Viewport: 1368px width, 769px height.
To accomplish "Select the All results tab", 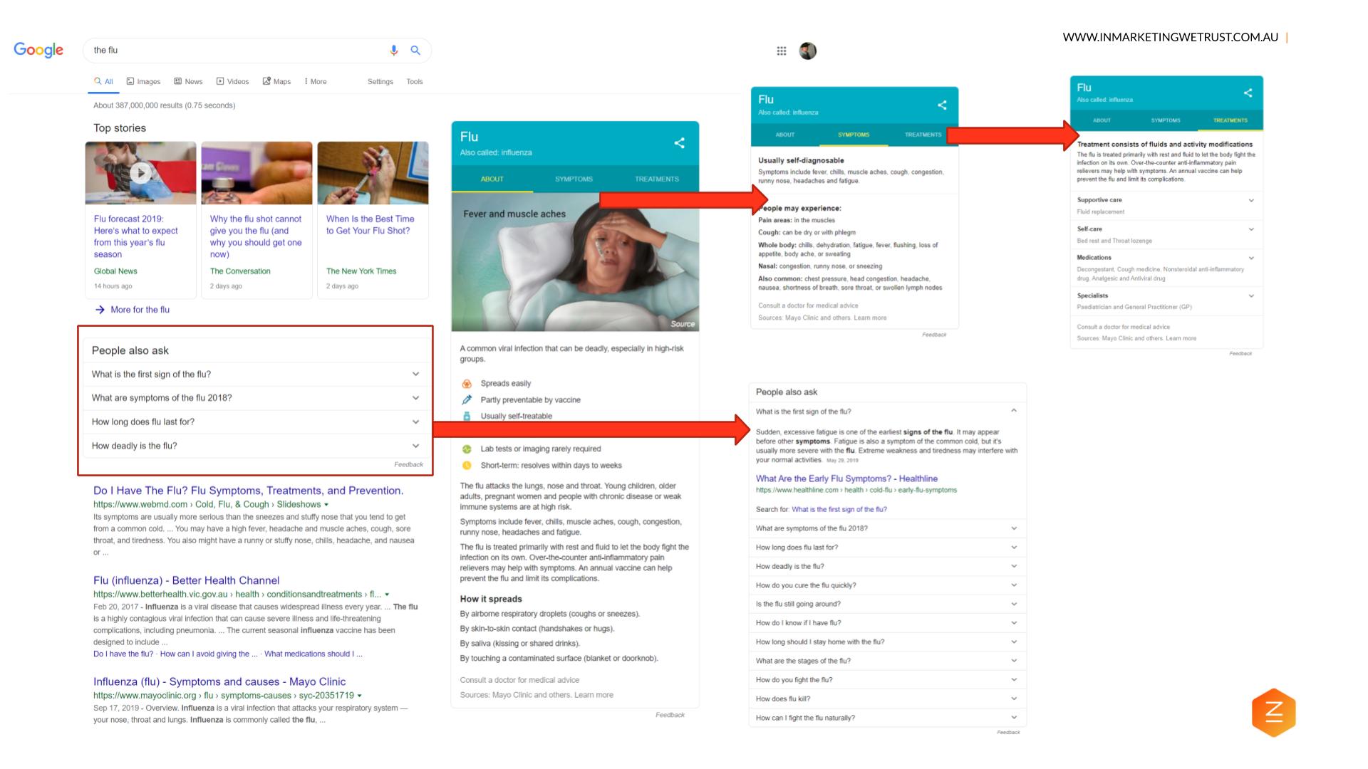I will [103, 81].
